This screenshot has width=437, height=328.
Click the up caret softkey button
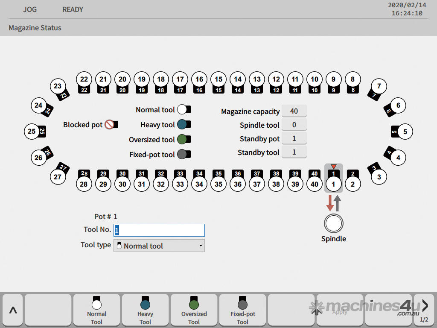[13, 310]
